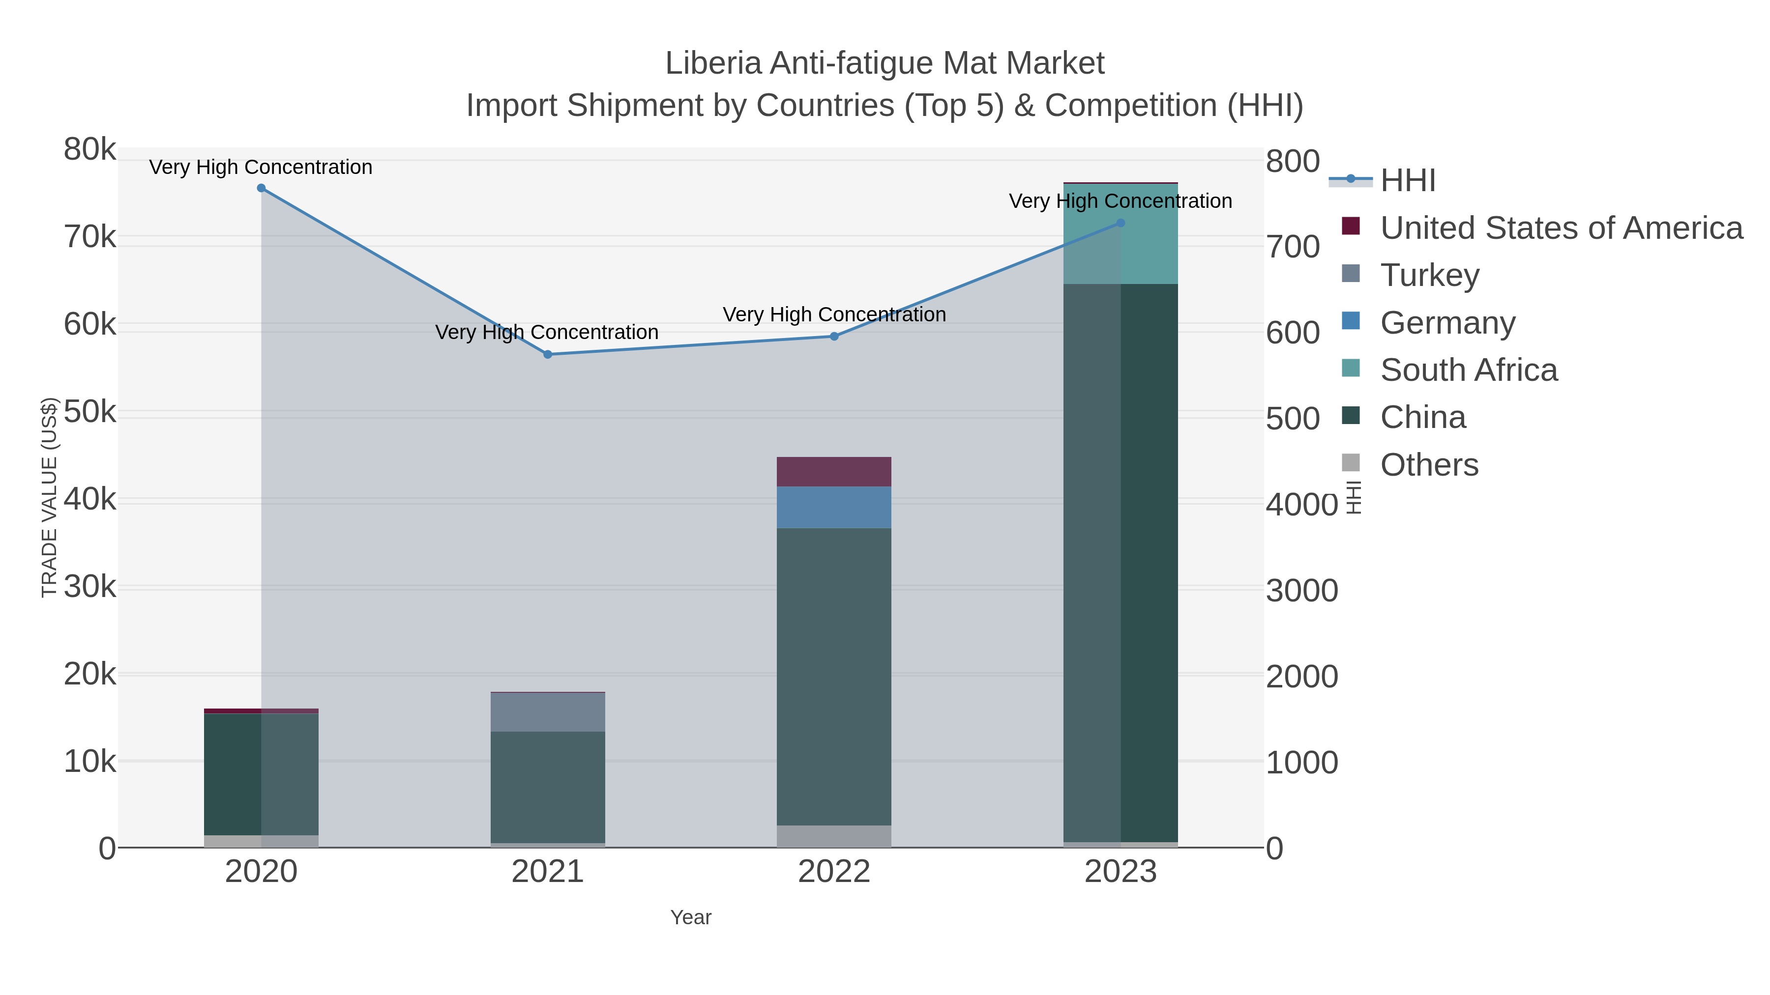Viewport: 1770px width, 995px height.
Task: Click the USA segment atop the 2022 bar
Action: click(834, 472)
